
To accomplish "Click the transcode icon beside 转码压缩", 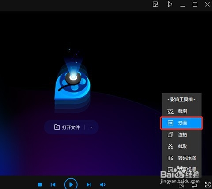I will [x=170, y=158].
